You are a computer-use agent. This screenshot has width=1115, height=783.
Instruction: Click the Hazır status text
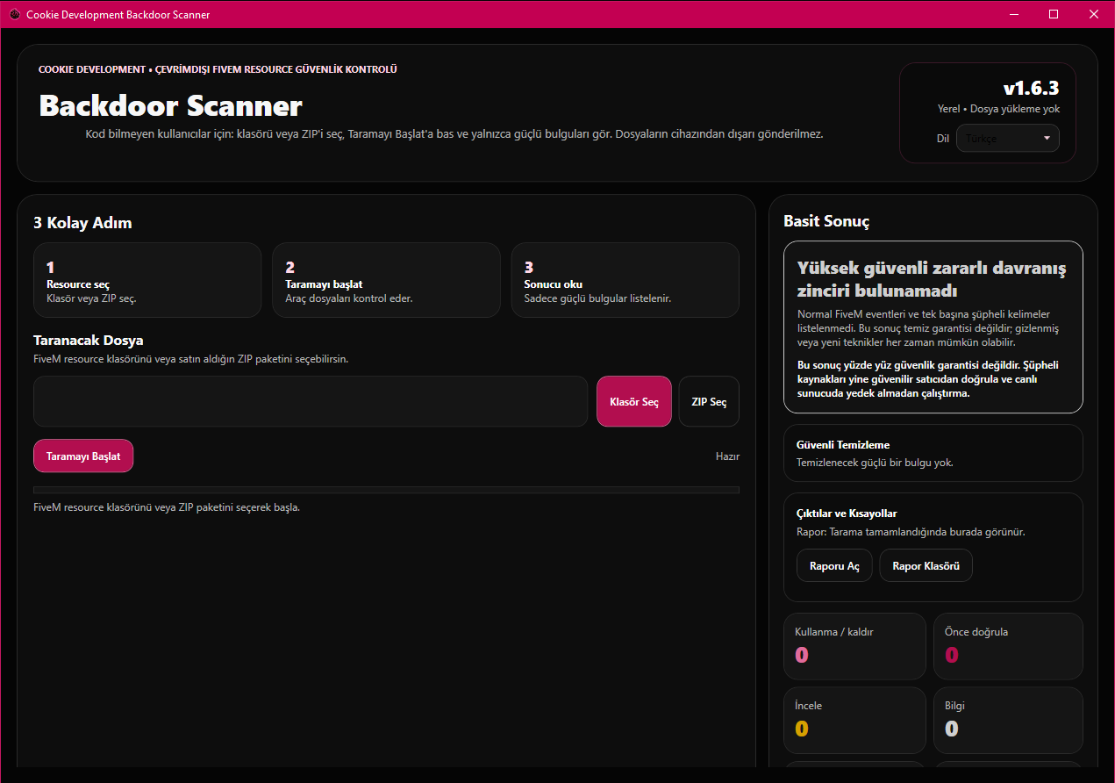727,456
